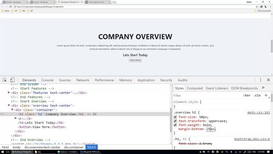Viewport: 273px width, 154px height.
Task: Select body in the breadcrumb bar
Action: [17, 147]
